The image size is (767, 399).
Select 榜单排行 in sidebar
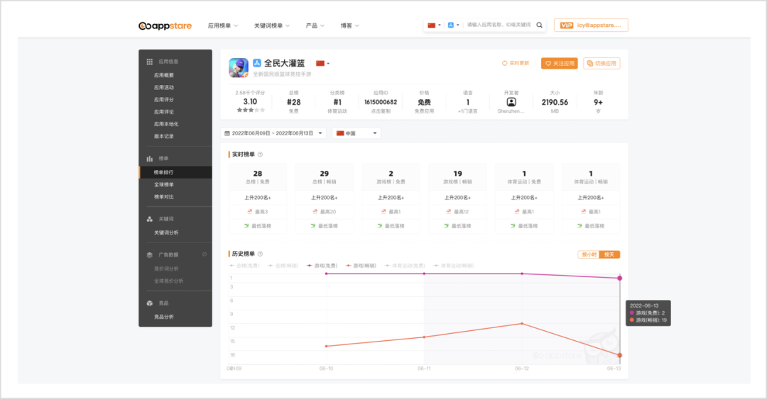coord(175,172)
